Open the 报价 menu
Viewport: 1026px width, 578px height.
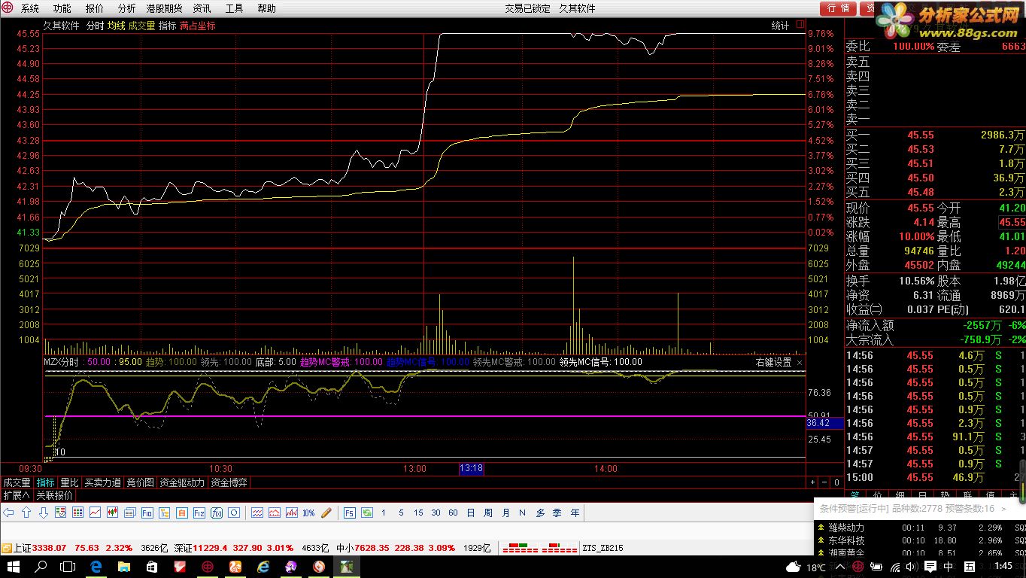coord(95,8)
